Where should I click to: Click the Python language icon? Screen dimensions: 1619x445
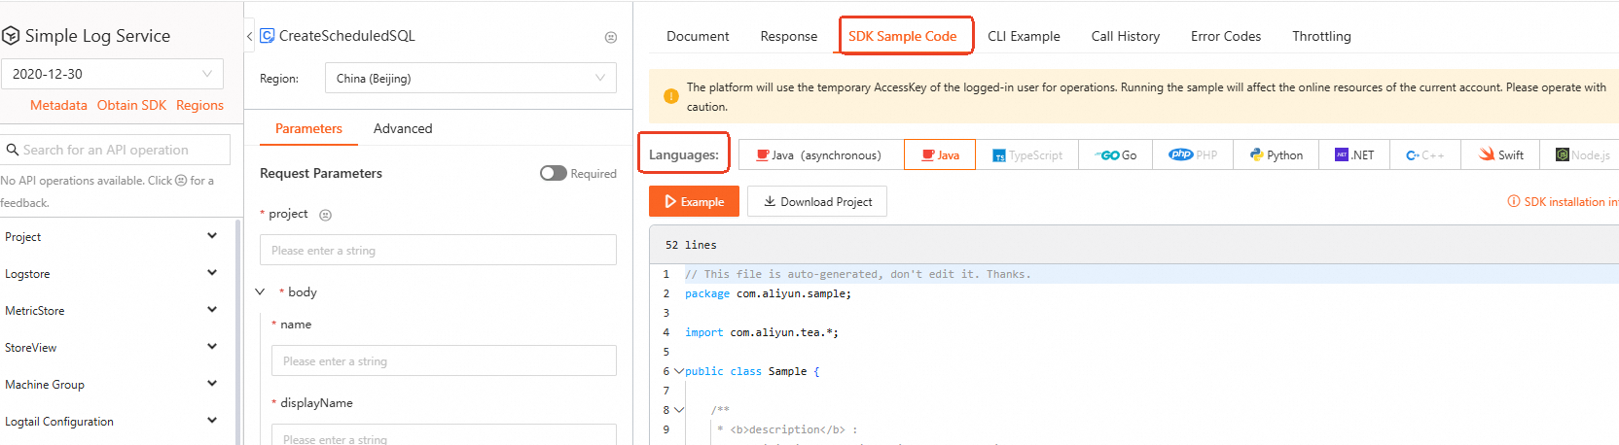coord(1256,155)
